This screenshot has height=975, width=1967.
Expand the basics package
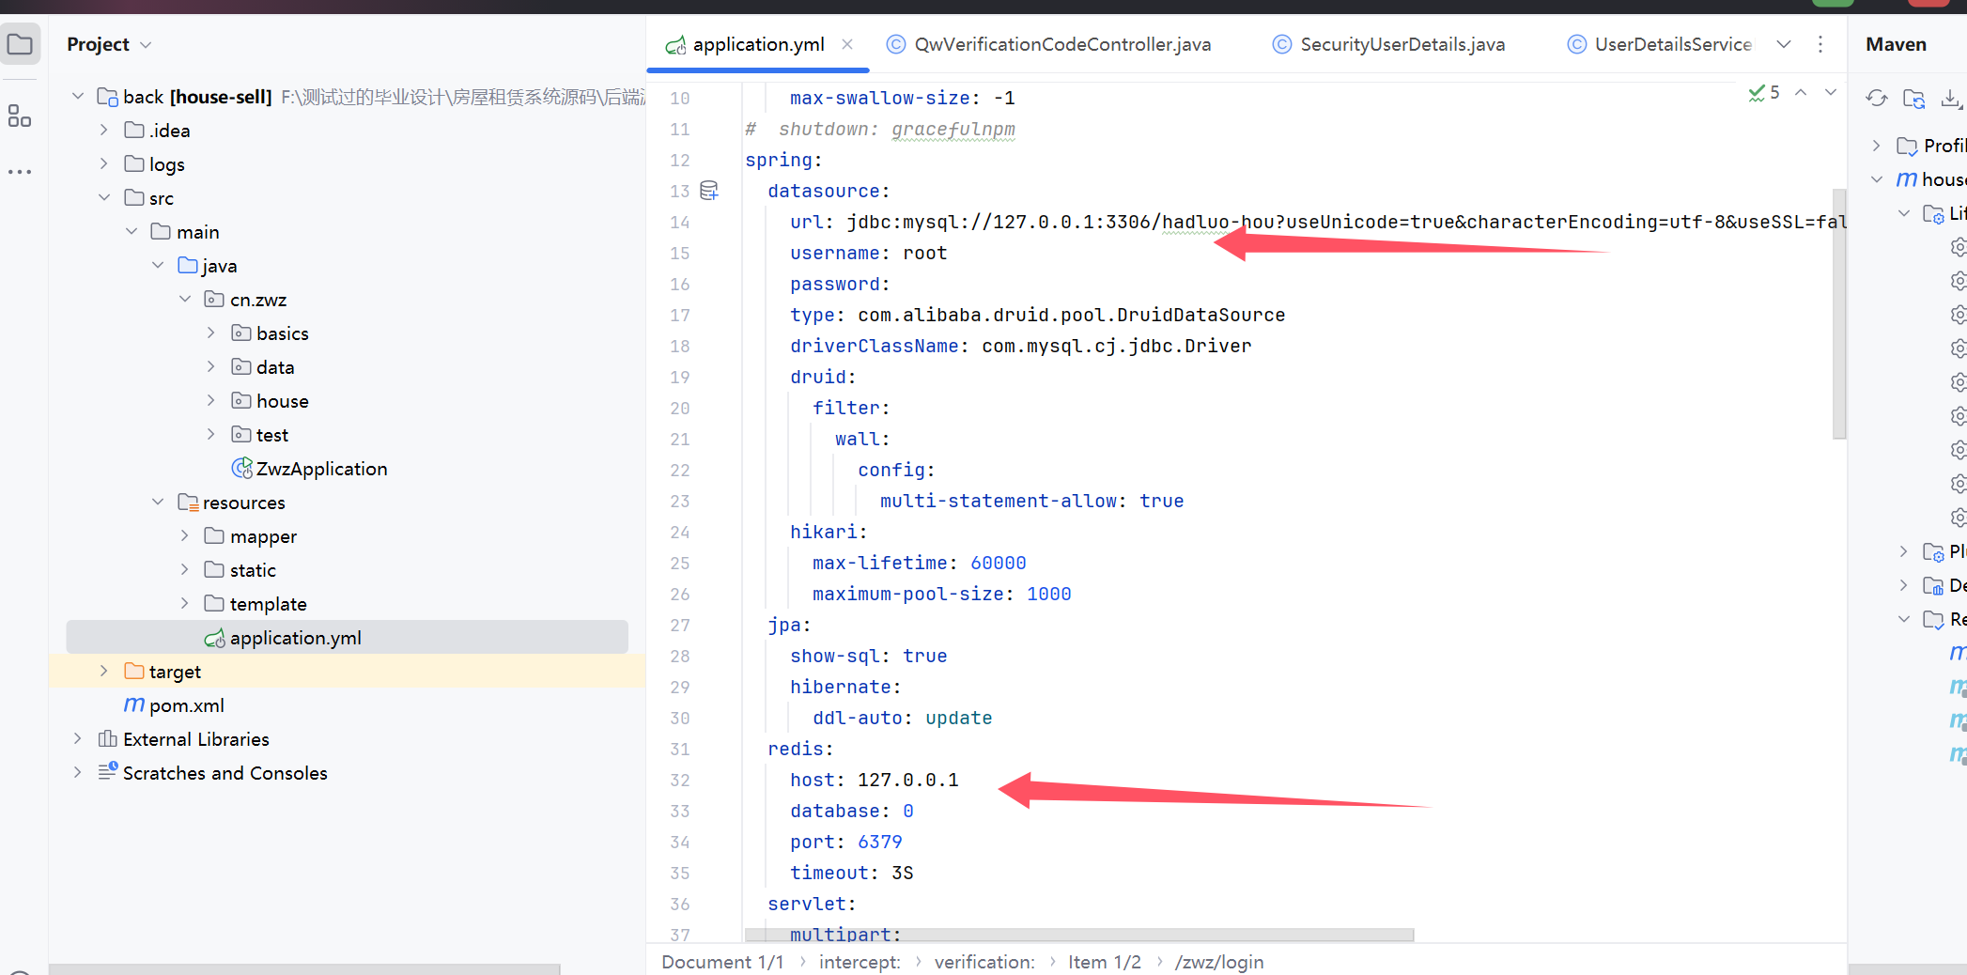click(x=211, y=333)
